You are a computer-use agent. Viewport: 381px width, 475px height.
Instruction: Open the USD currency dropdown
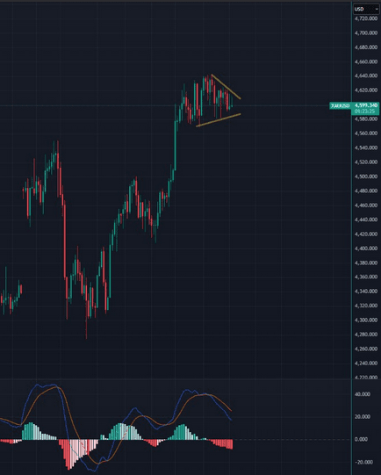coord(366,9)
